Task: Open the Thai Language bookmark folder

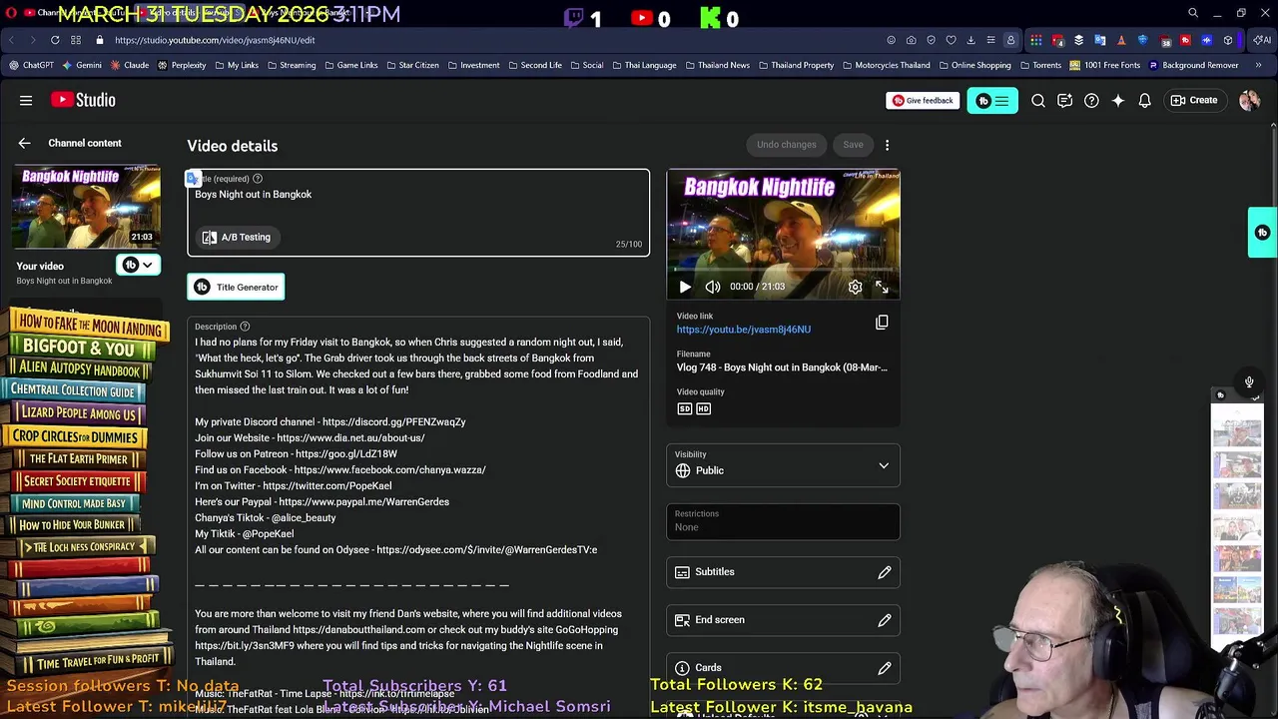Action: (643, 65)
